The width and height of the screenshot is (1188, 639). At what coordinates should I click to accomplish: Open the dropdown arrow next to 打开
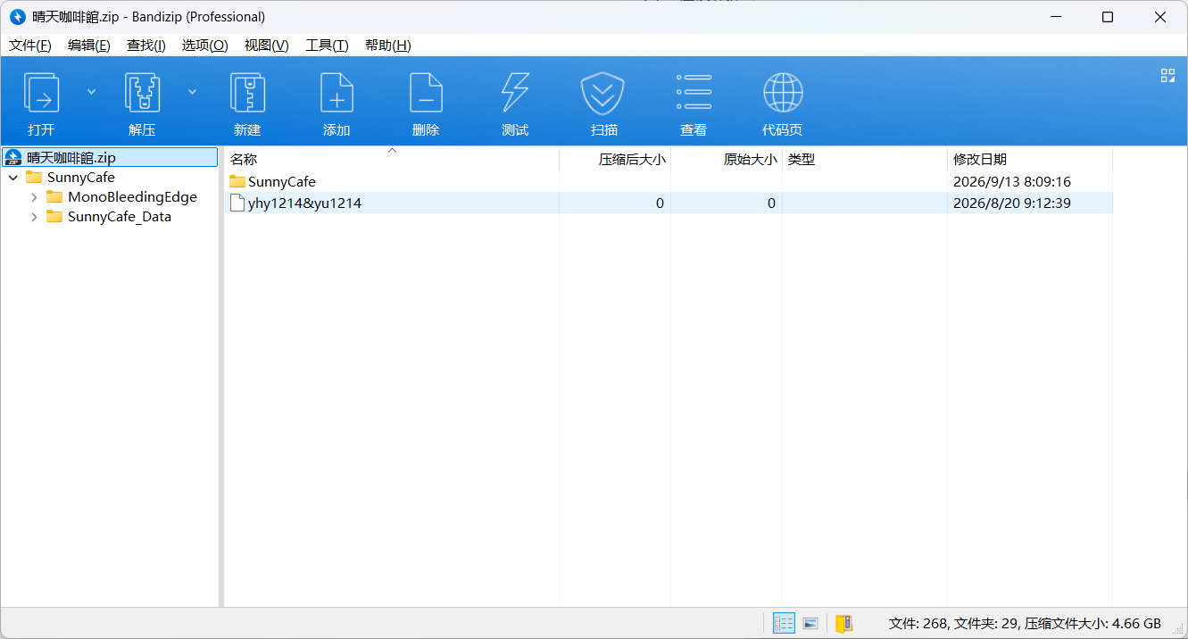(91, 91)
